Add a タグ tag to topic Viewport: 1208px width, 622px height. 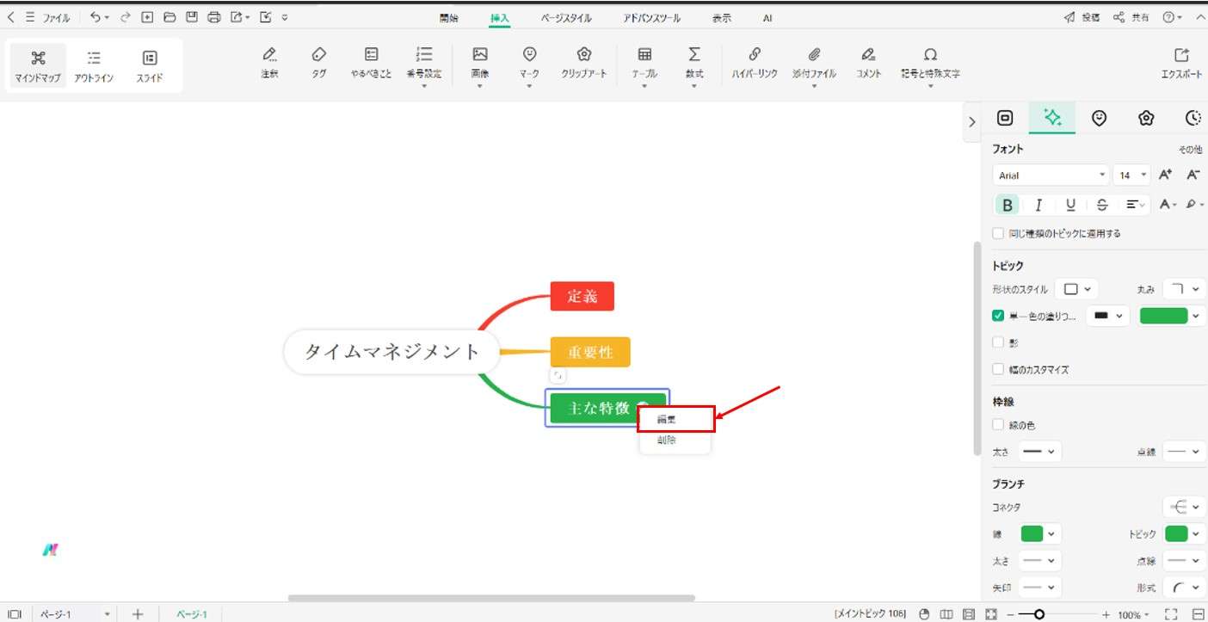click(x=319, y=63)
